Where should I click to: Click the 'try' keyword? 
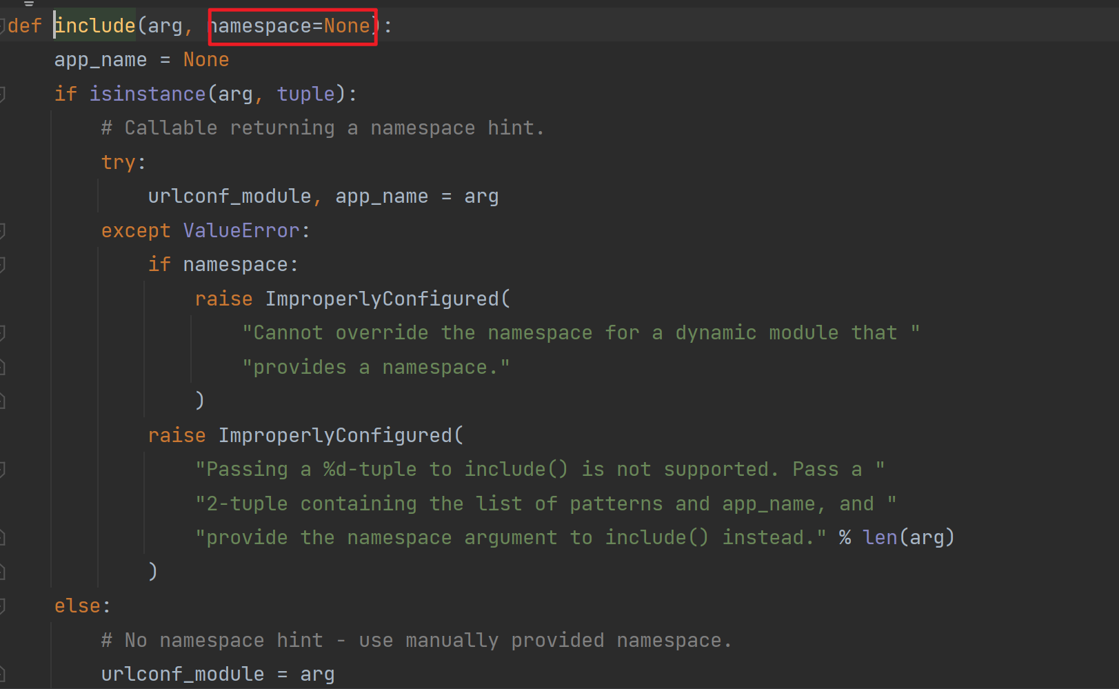[119, 163]
